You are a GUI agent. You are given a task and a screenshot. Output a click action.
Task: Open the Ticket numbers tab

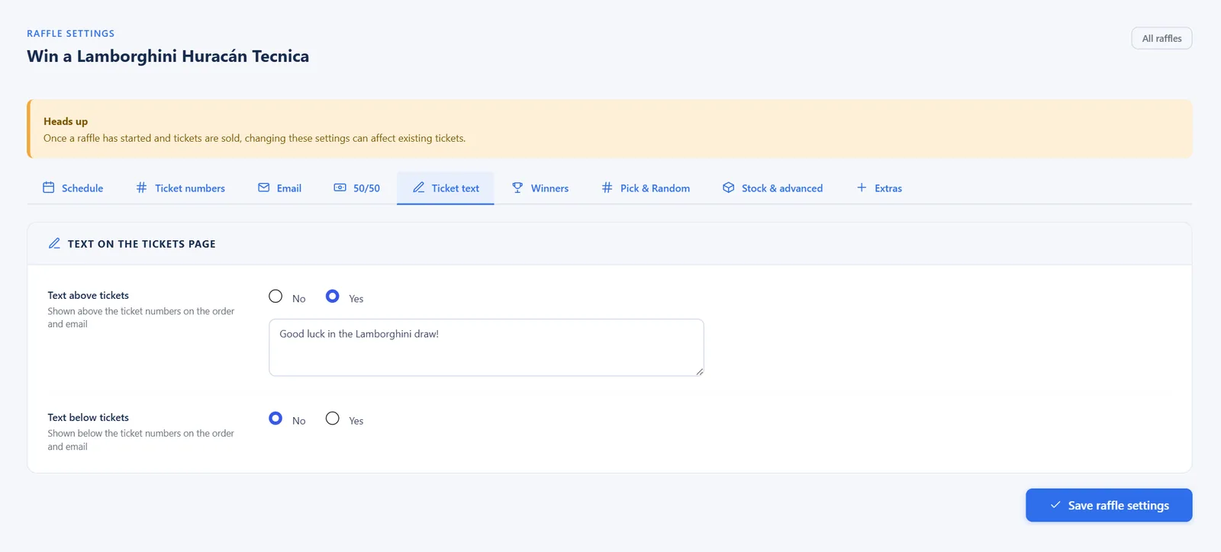[x=180, y=188]
